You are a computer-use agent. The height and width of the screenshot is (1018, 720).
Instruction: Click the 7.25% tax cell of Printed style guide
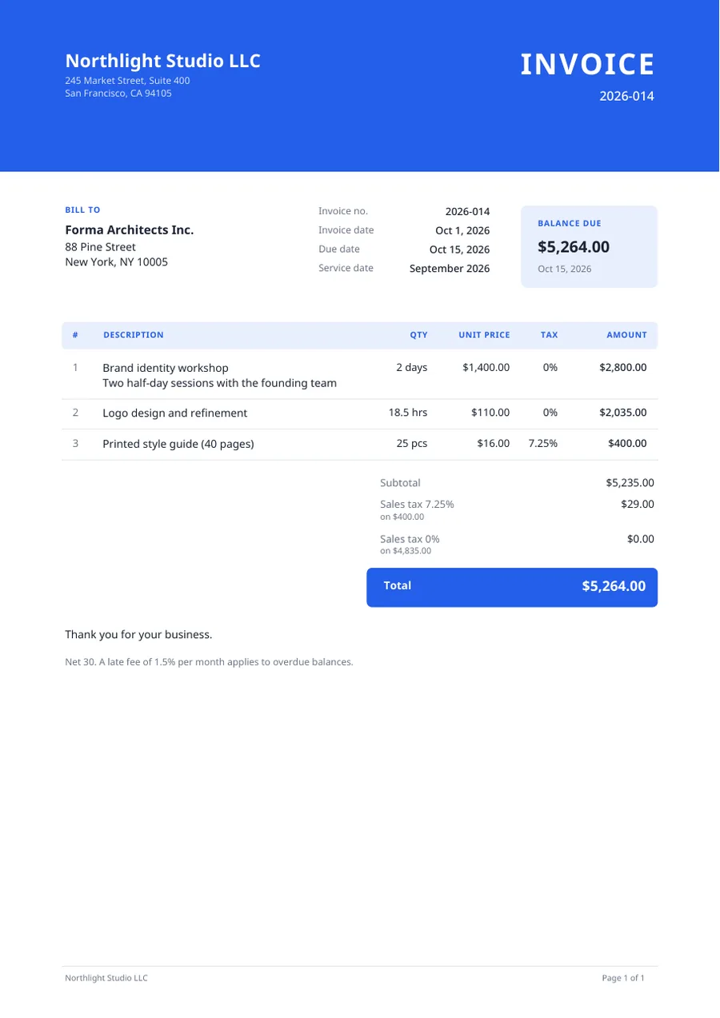[543, 444]
